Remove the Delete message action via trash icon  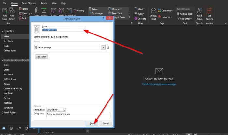pos(108,47)
